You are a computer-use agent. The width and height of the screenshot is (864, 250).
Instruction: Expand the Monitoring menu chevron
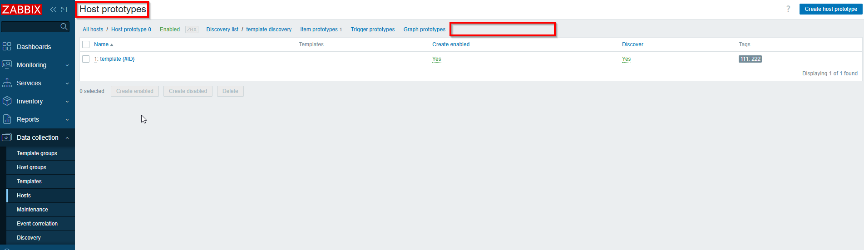tap(67, 65)
